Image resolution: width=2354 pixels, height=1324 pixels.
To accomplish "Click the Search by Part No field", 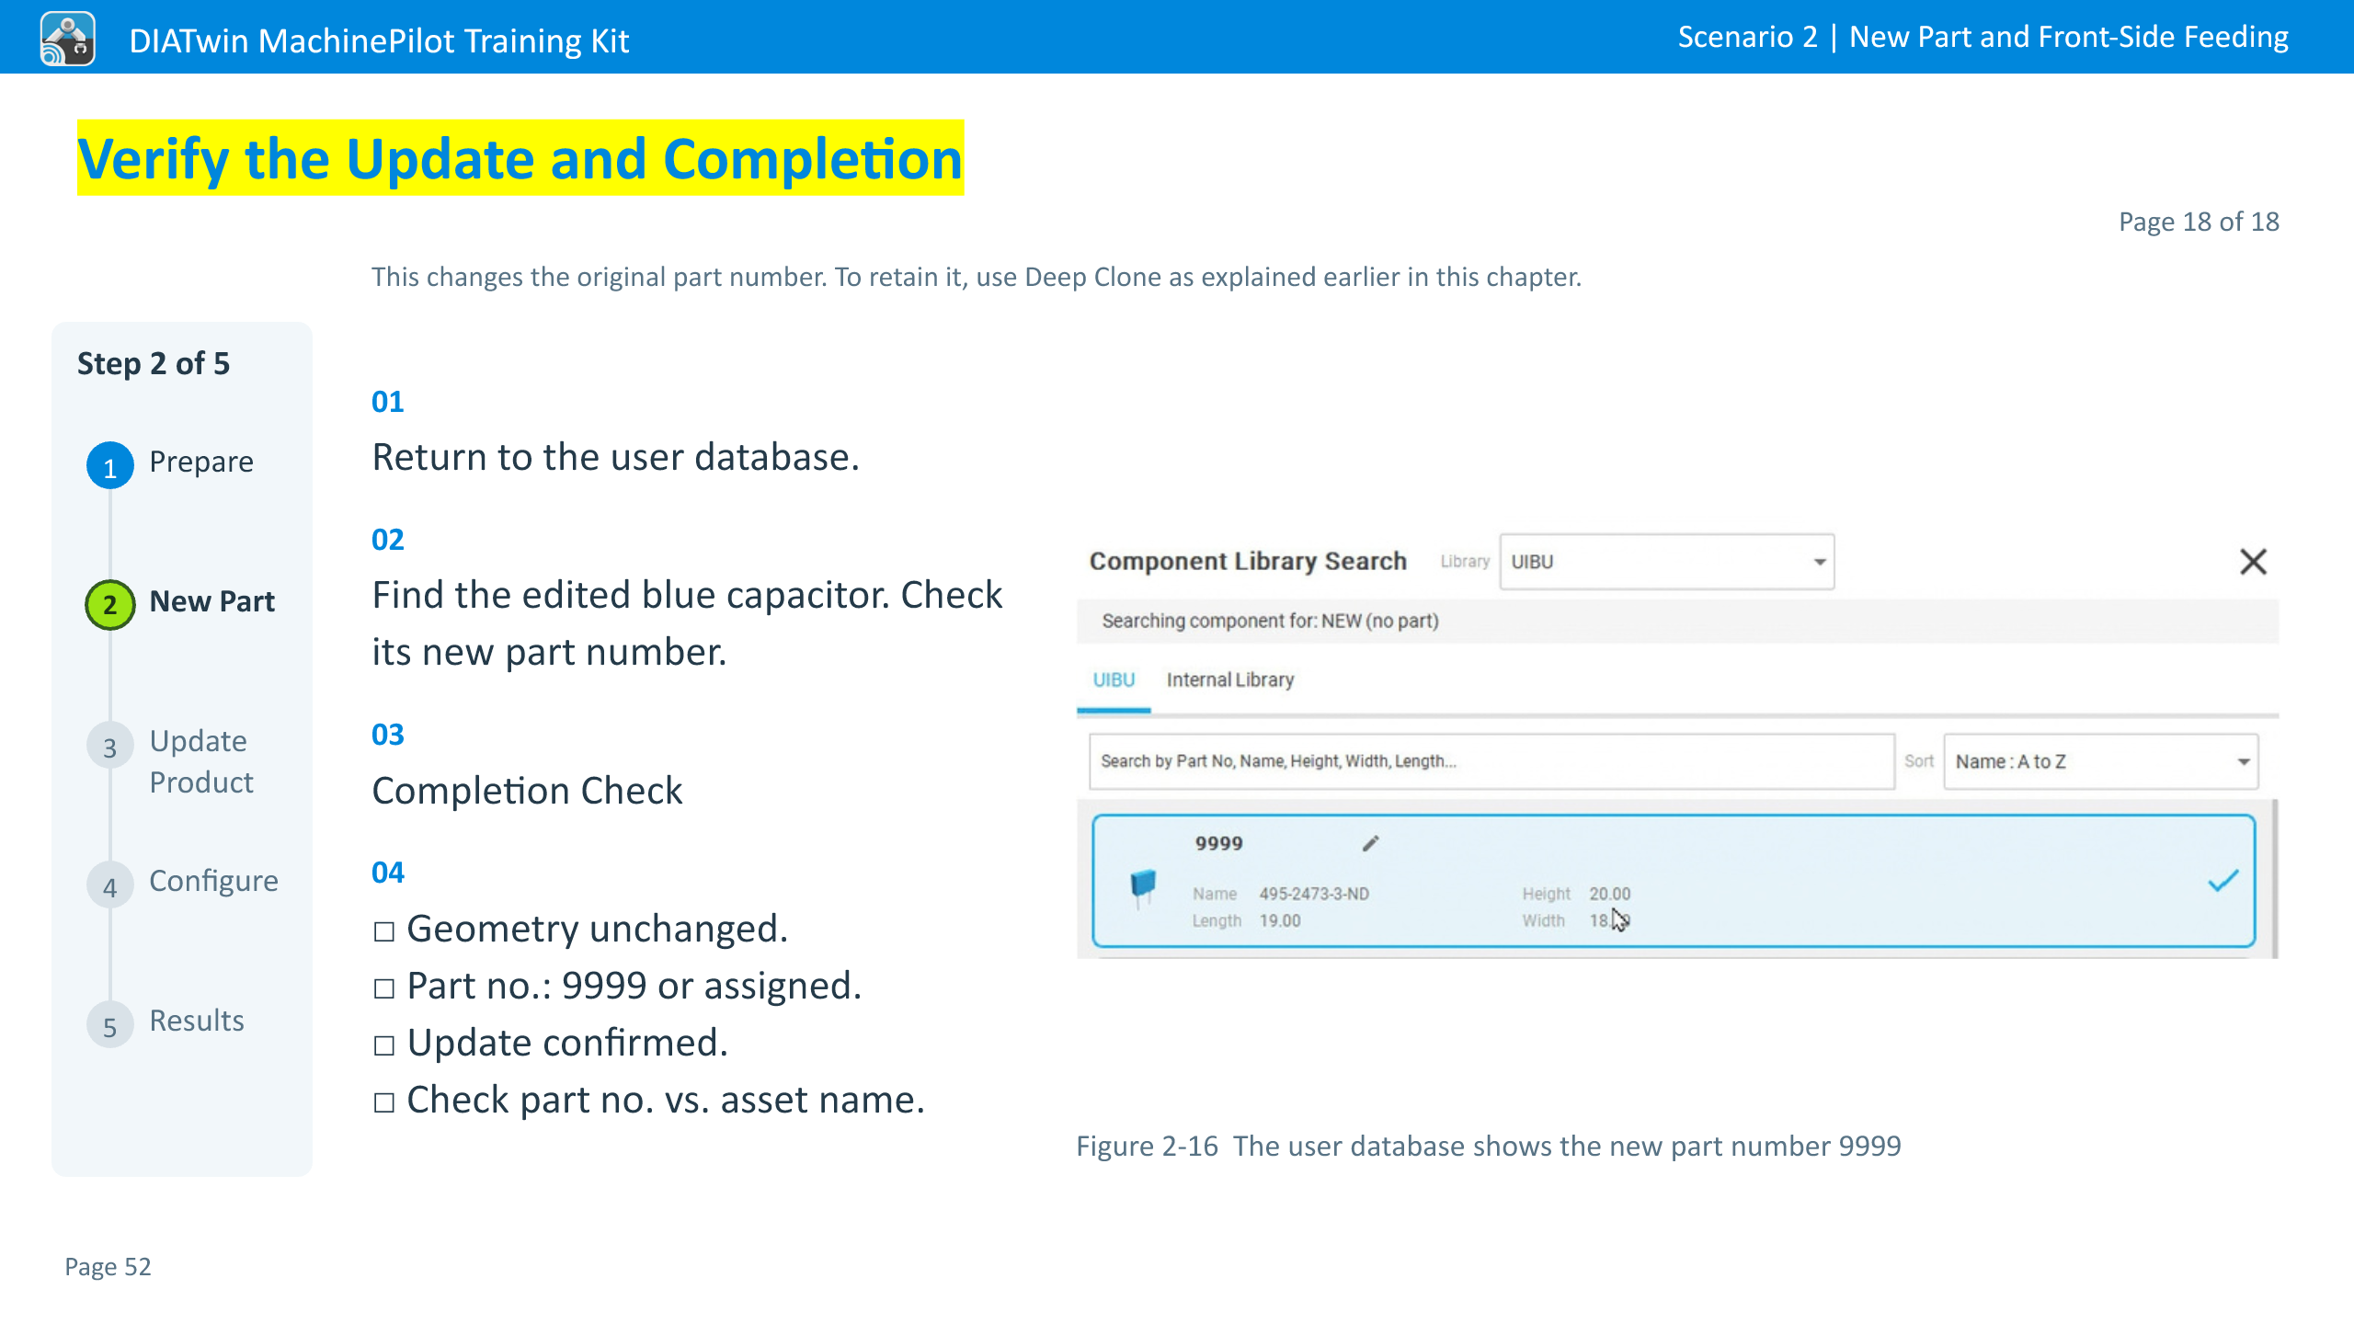I will pos(1491,761).
